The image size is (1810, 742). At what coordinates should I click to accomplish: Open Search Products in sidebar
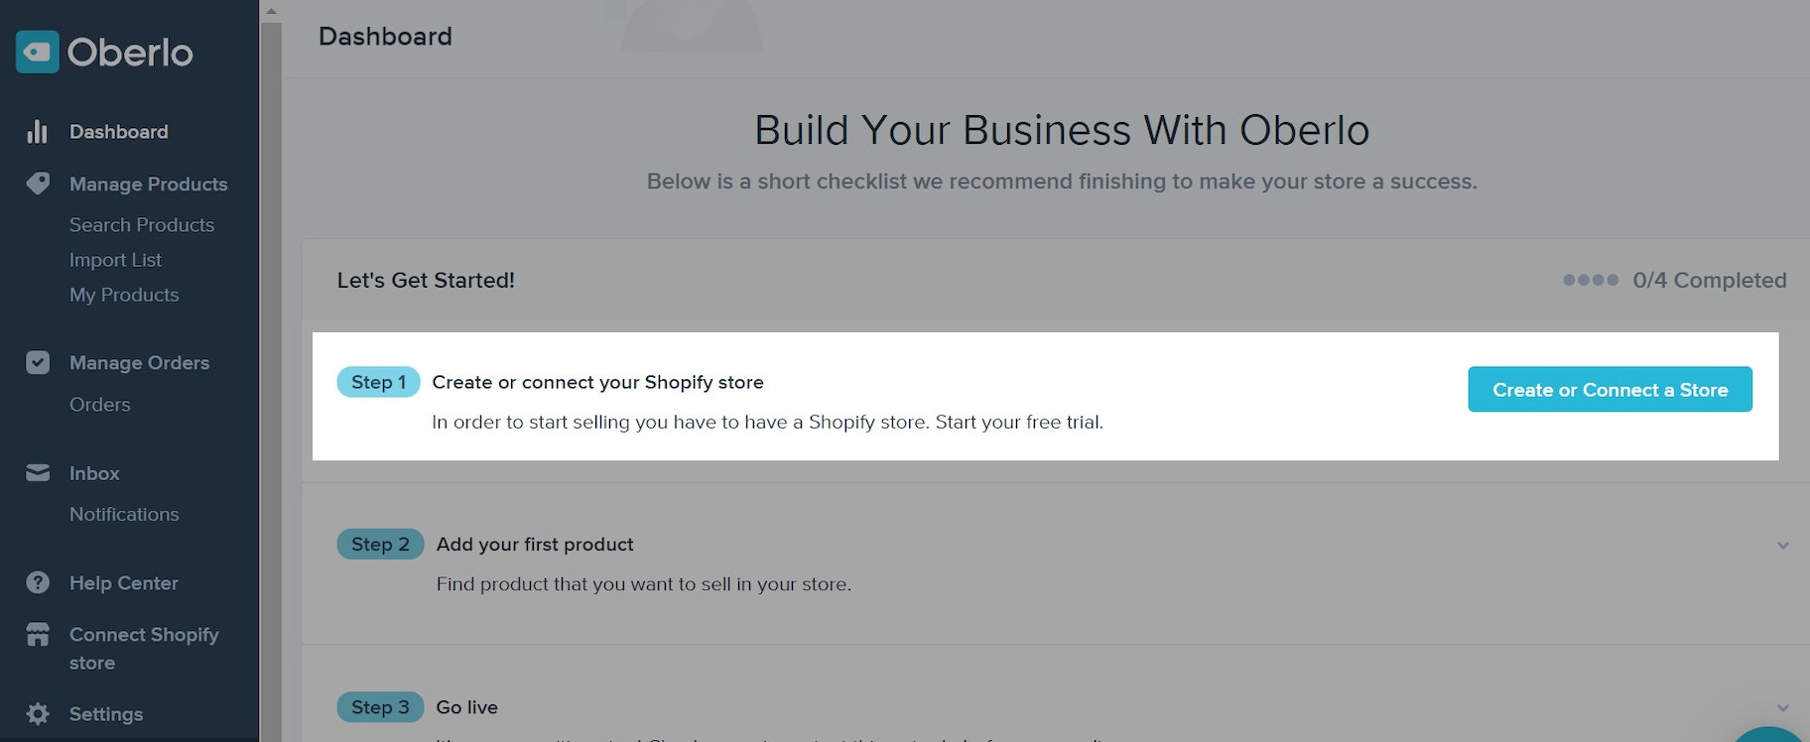pyautogui.click(x=142, y=225)
